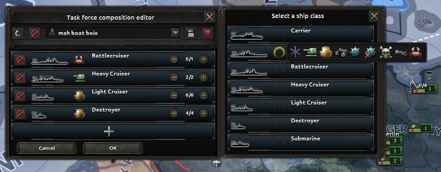Increase Heavy Cruiser count with plus

point(204,77)
